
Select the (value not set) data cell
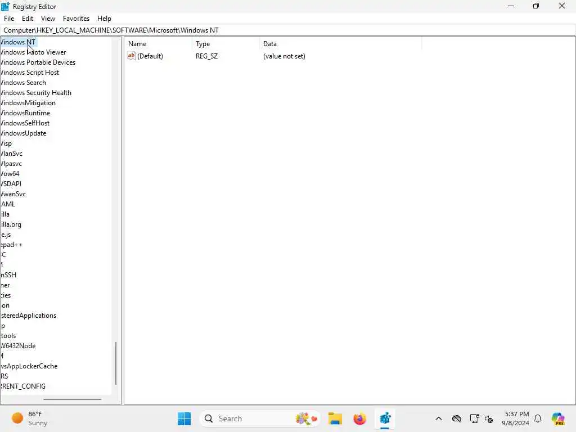(x=284, y=56)
